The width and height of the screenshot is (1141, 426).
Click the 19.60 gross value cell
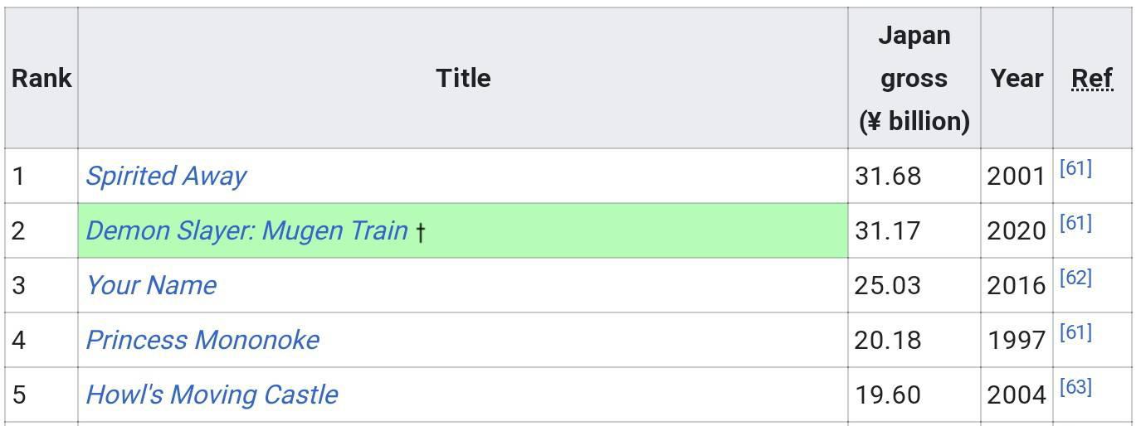pos(914,395)
